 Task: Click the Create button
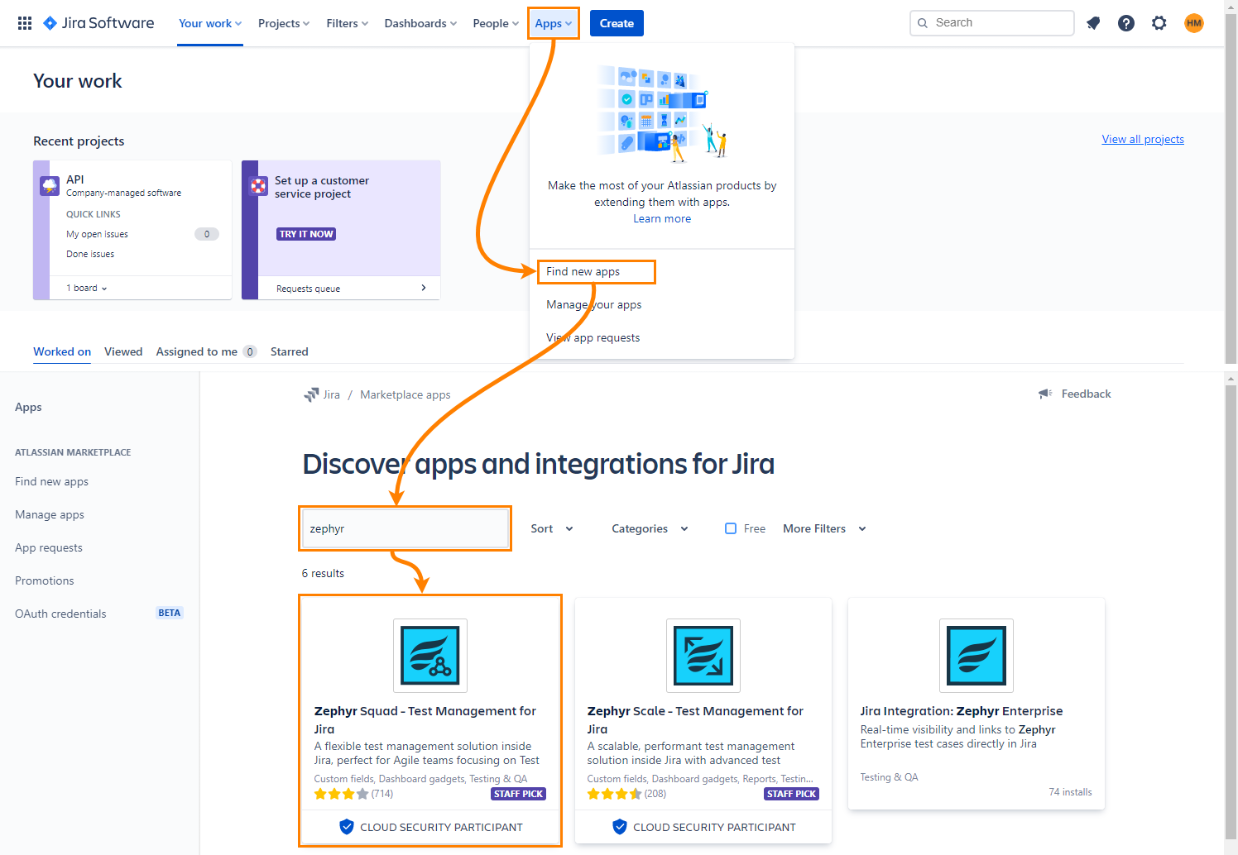tap(617, 22)
